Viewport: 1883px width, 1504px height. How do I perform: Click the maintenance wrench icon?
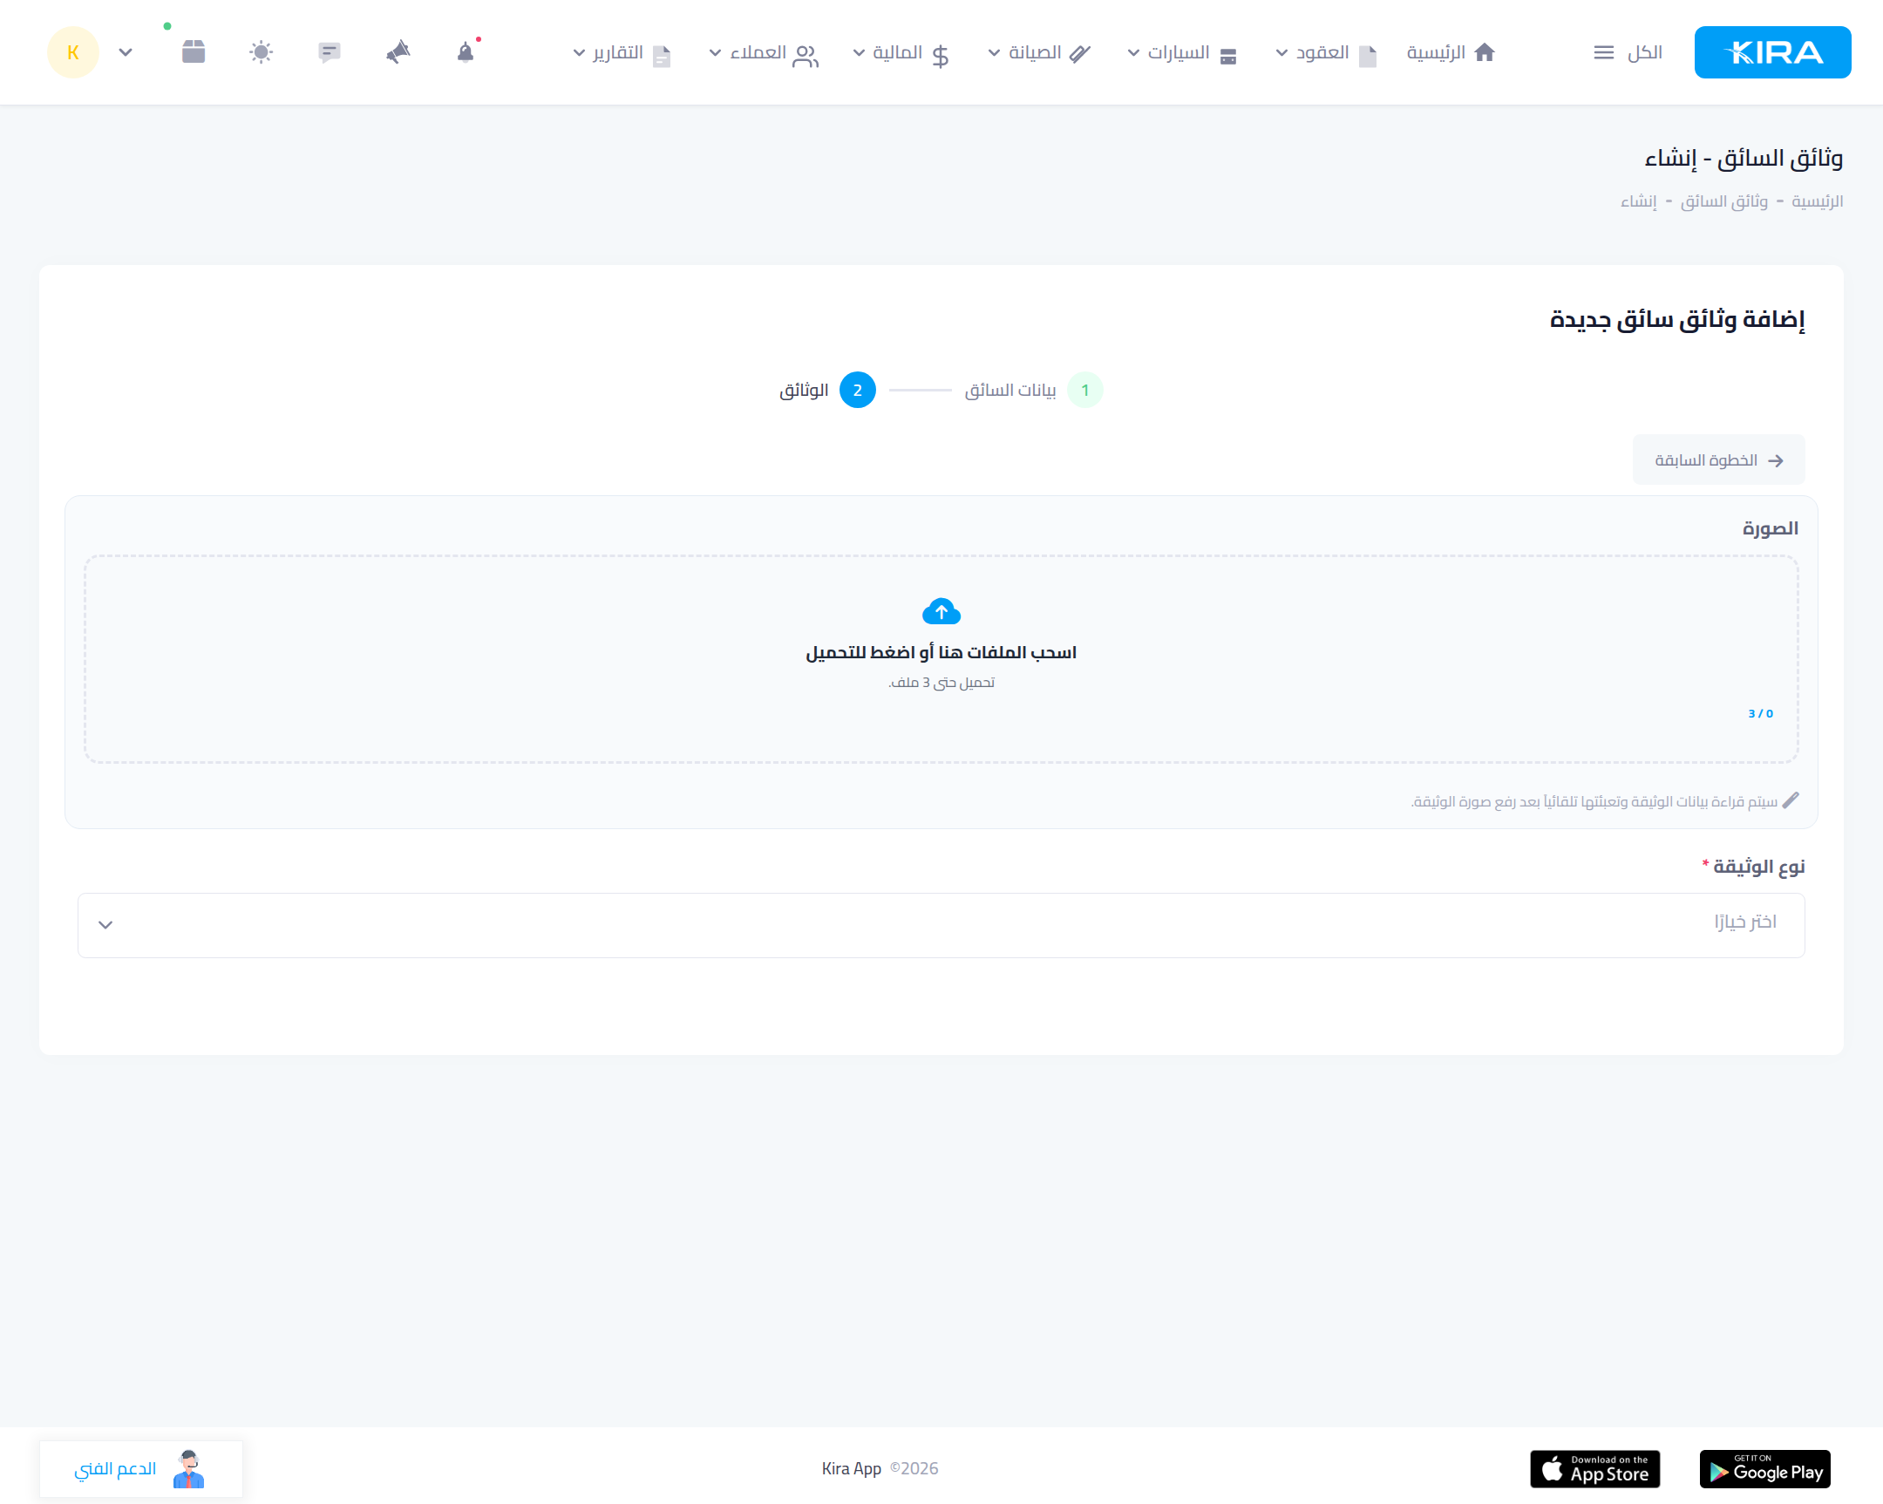(x=1080, y=54)
